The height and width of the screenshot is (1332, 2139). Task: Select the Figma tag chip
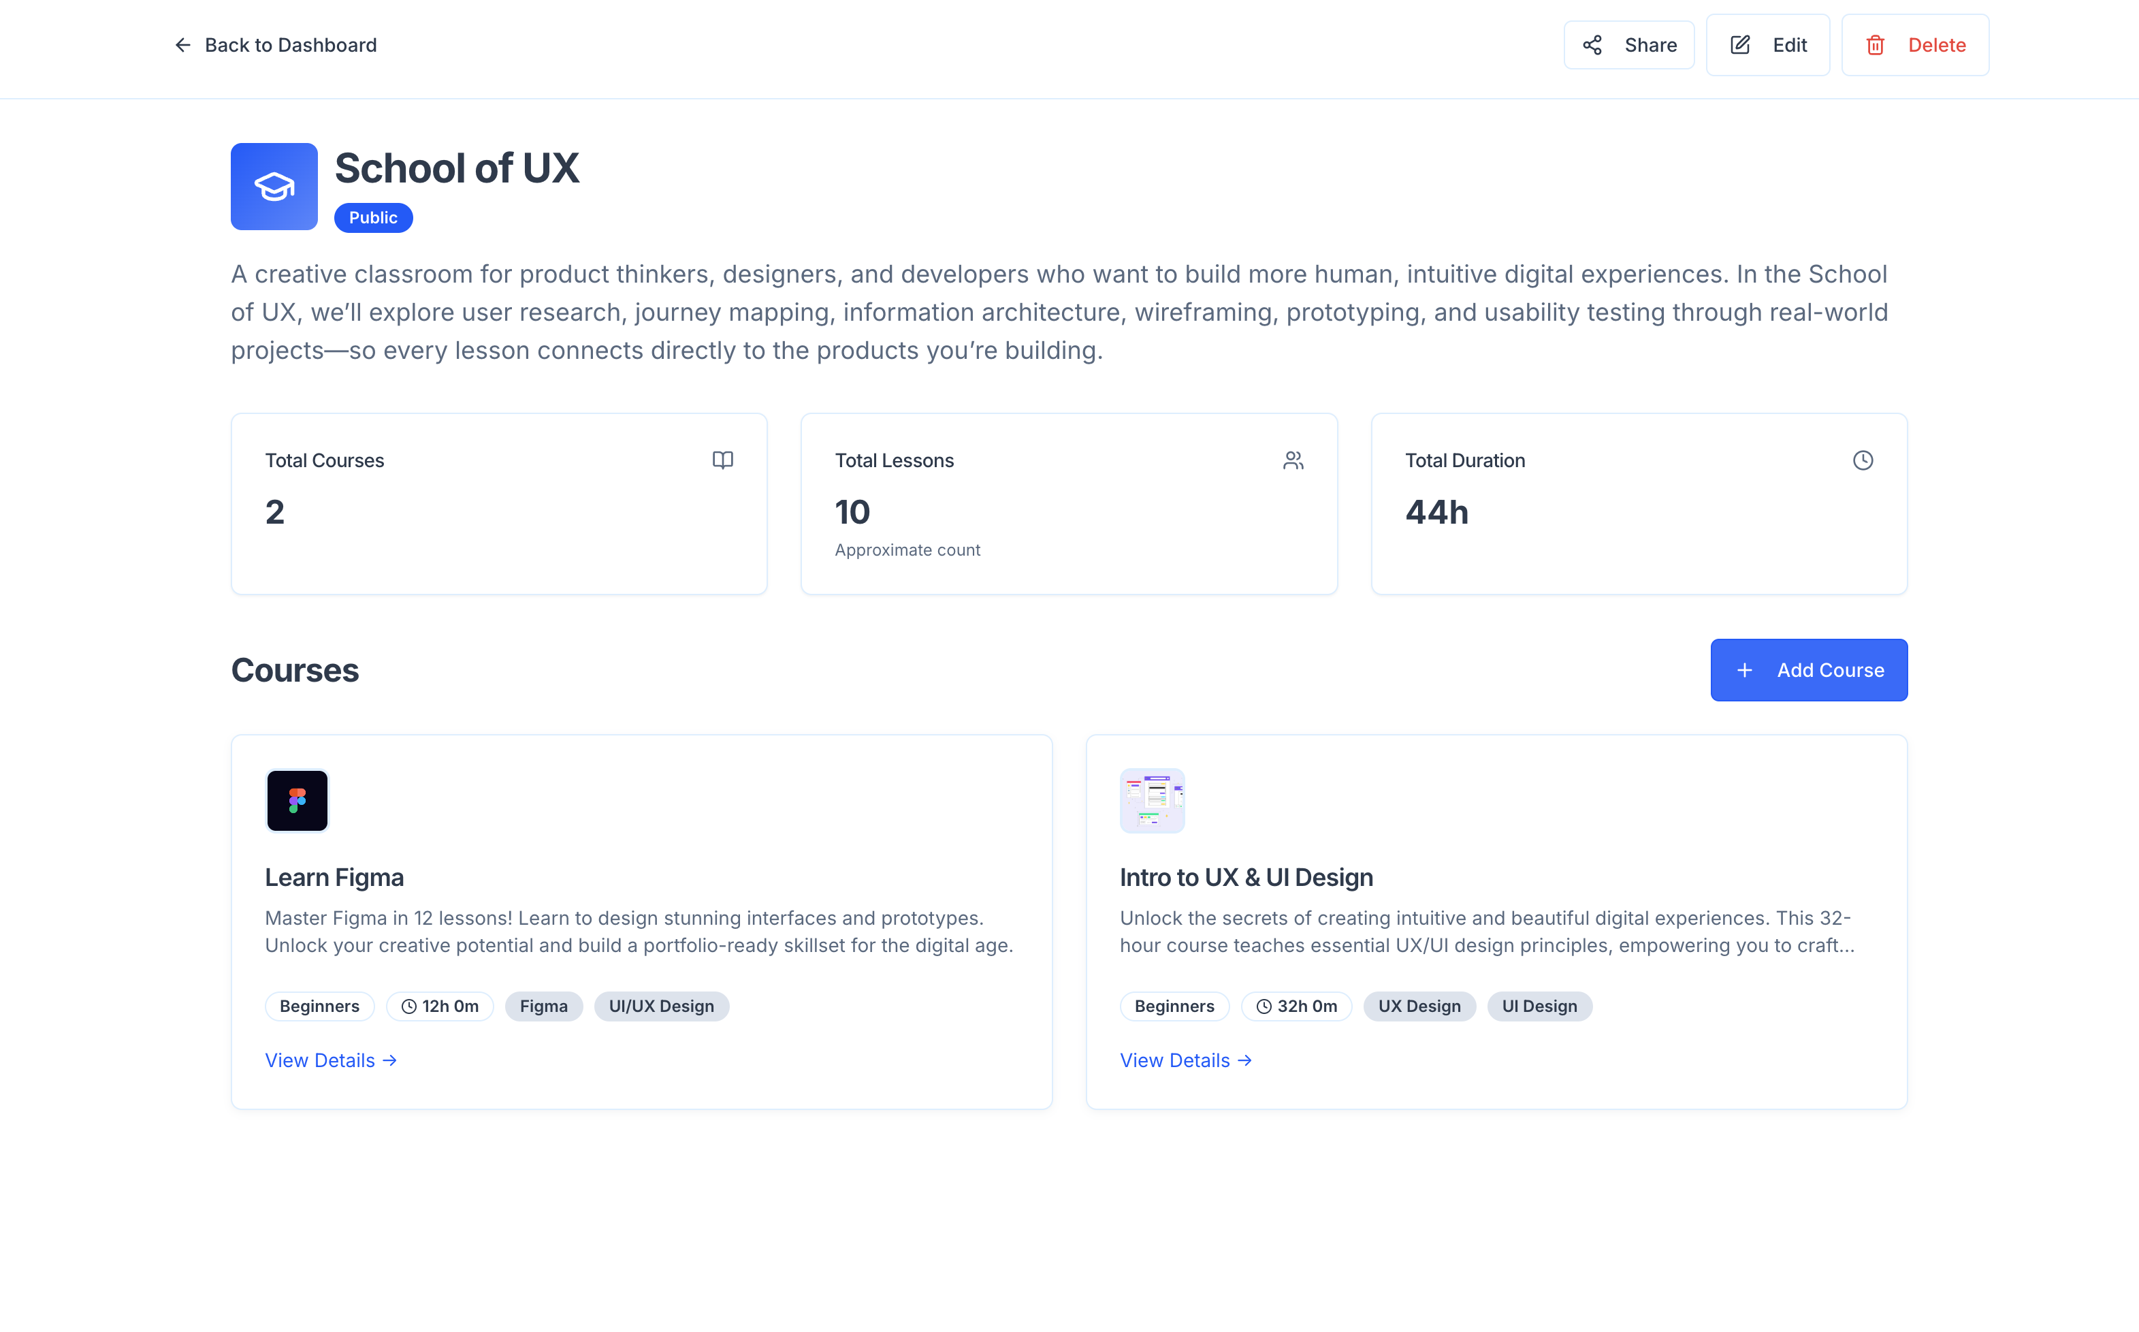[543, 1006]
